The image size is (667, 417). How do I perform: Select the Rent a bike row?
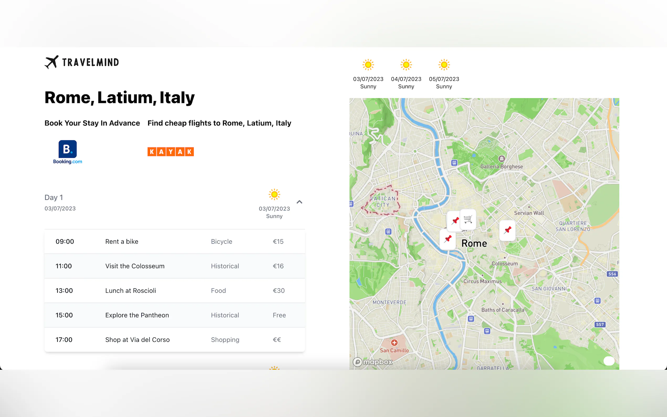[x=175, y=242]
